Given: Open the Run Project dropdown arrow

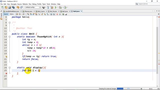Looking at the screenshot, I should pyautogui.click(x=58, y=7).
